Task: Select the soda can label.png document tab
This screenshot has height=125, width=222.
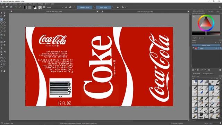Action: tap(54, 11)
